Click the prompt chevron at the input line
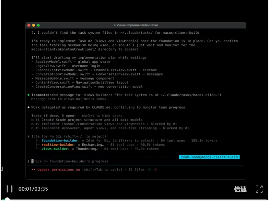 29,161
